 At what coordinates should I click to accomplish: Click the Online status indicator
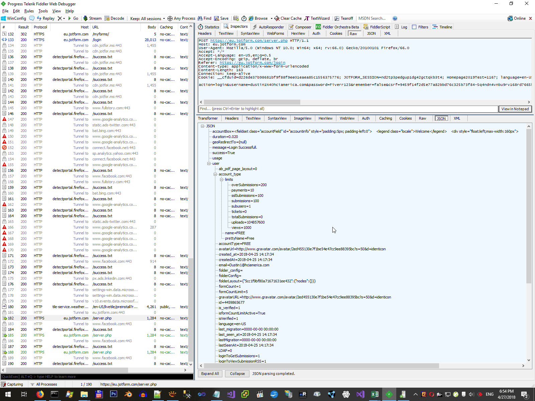(517, 18)
